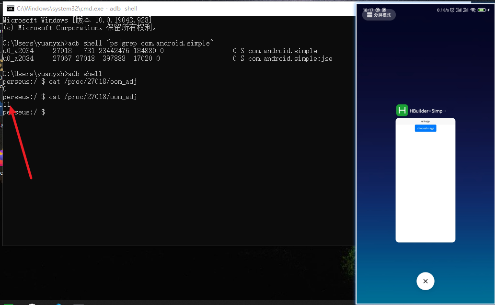Click the 'uni-app' title in app preview
The image size is (495, 305).
[425, 121]
